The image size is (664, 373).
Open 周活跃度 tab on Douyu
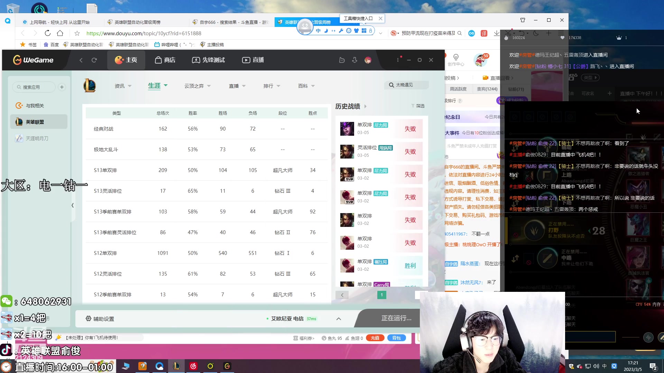[x=458, y=89]
